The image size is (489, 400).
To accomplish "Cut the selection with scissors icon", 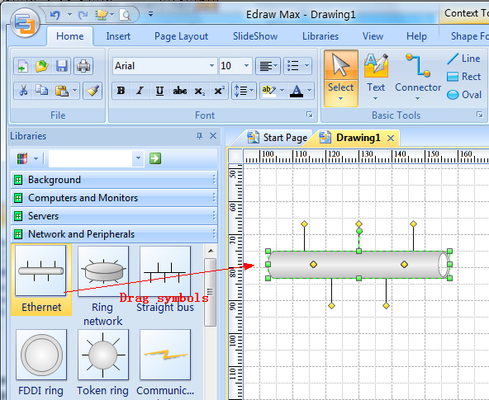I will tap(23, 91).
